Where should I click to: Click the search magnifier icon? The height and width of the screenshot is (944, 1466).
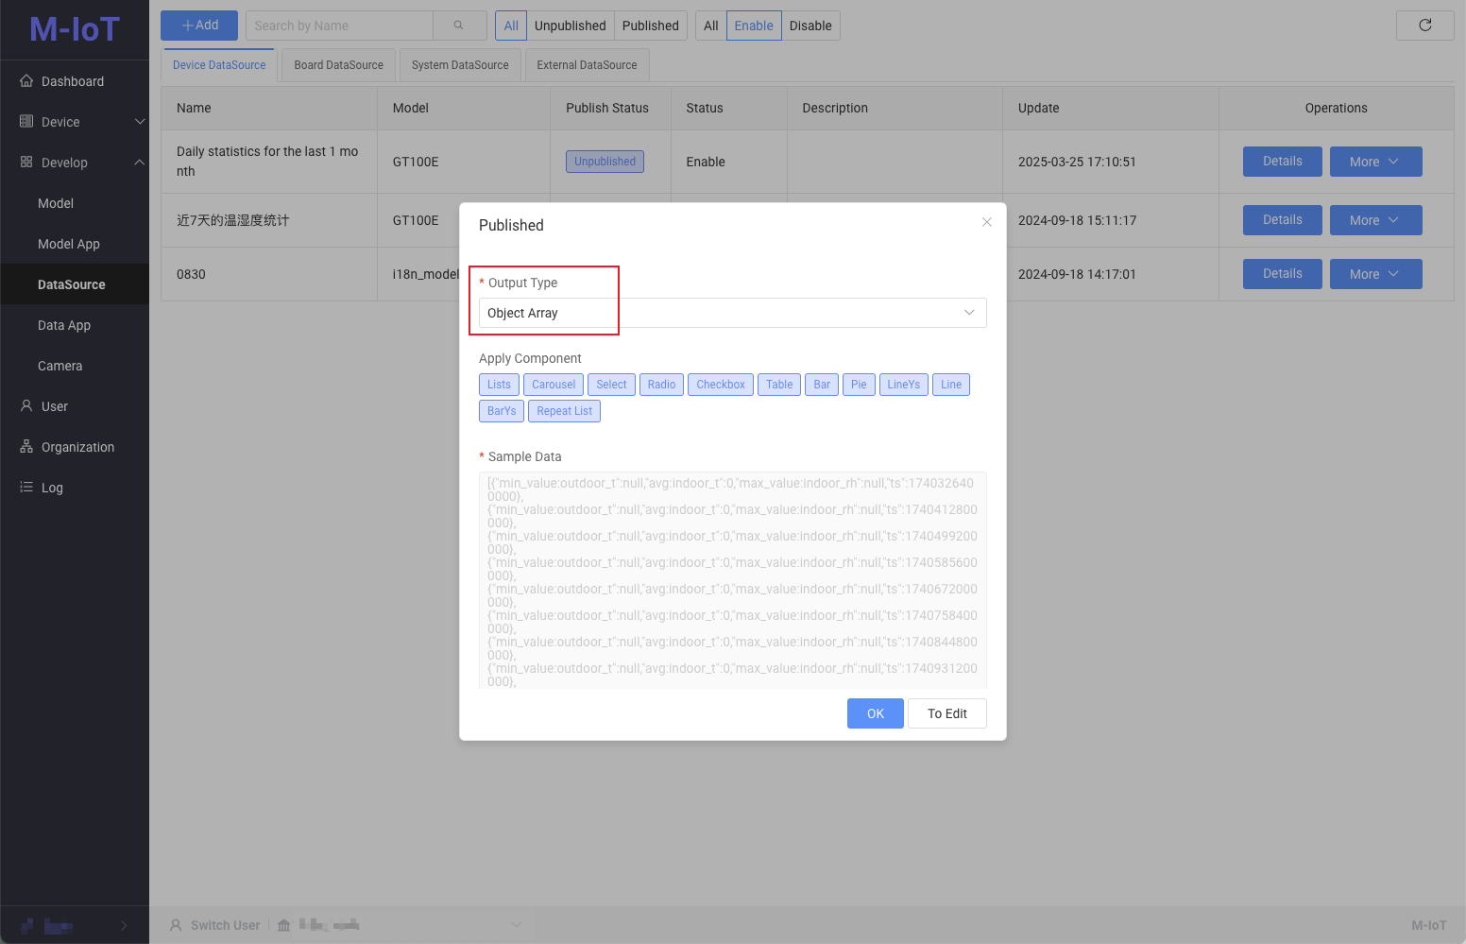[x=458, y=26]
